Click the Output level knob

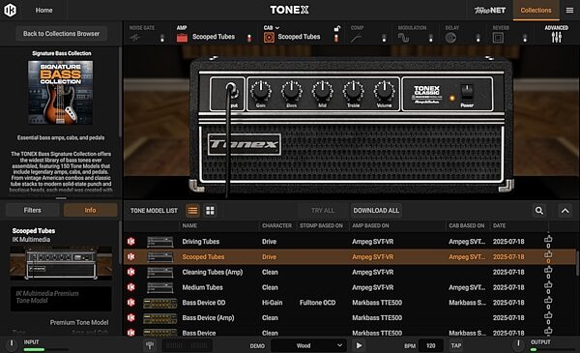(518, 344)
